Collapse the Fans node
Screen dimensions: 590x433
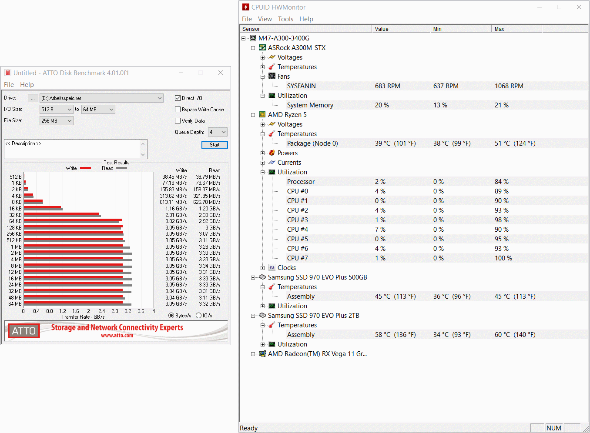point(263,77)
